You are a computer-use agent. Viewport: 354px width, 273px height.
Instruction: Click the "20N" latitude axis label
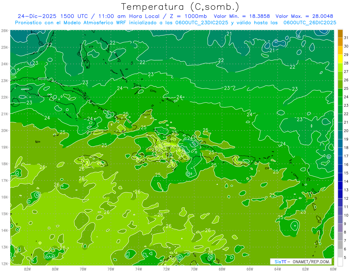click(x=4, y=130)
